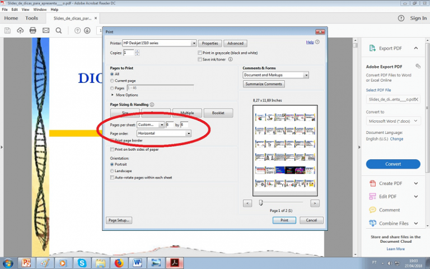
Task: Click the printer icon in toolbar
Action: (x=33, y=30)
